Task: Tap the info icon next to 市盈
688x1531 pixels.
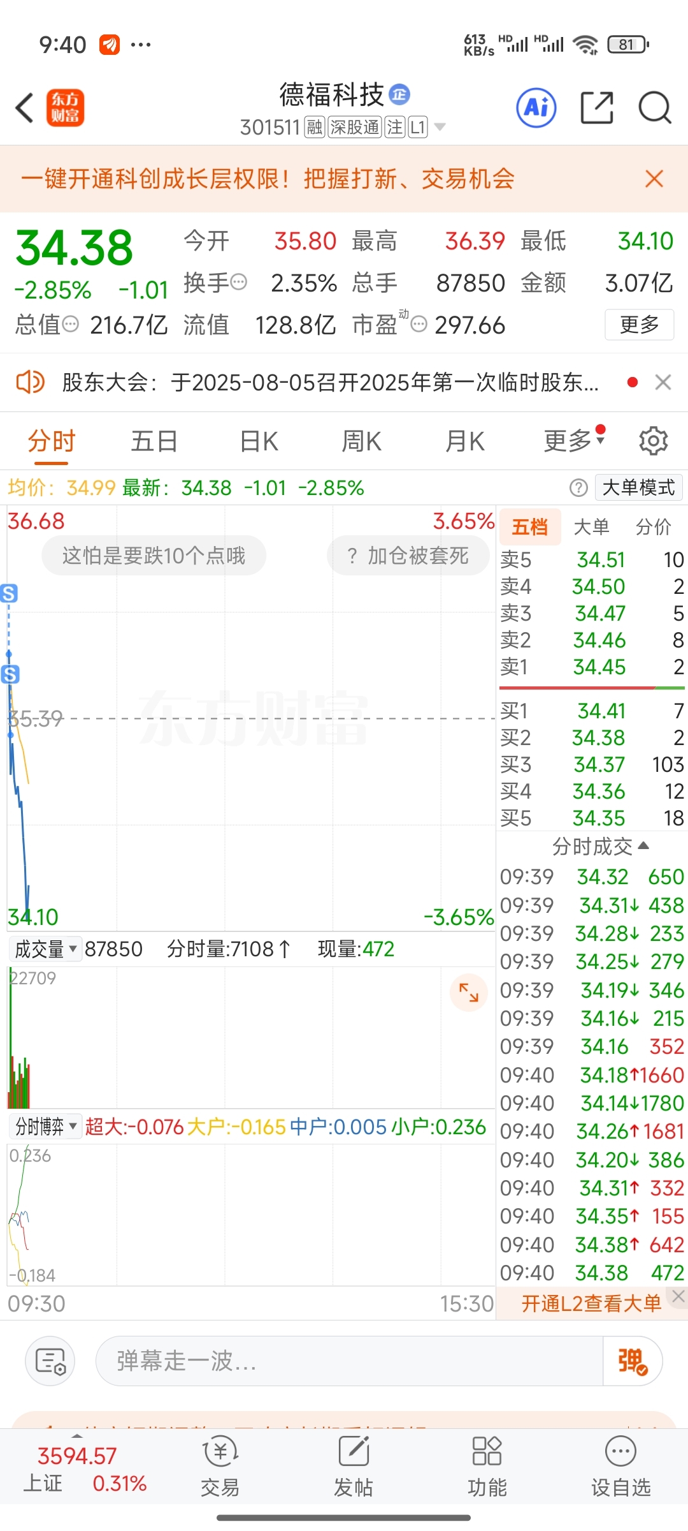Action: tap(419, 325)
